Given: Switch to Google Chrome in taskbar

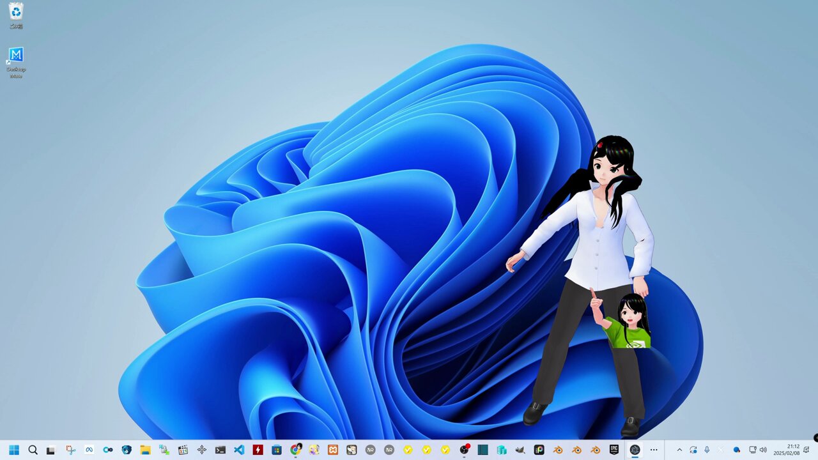Looking at the screenshot, I should (295, 450).
